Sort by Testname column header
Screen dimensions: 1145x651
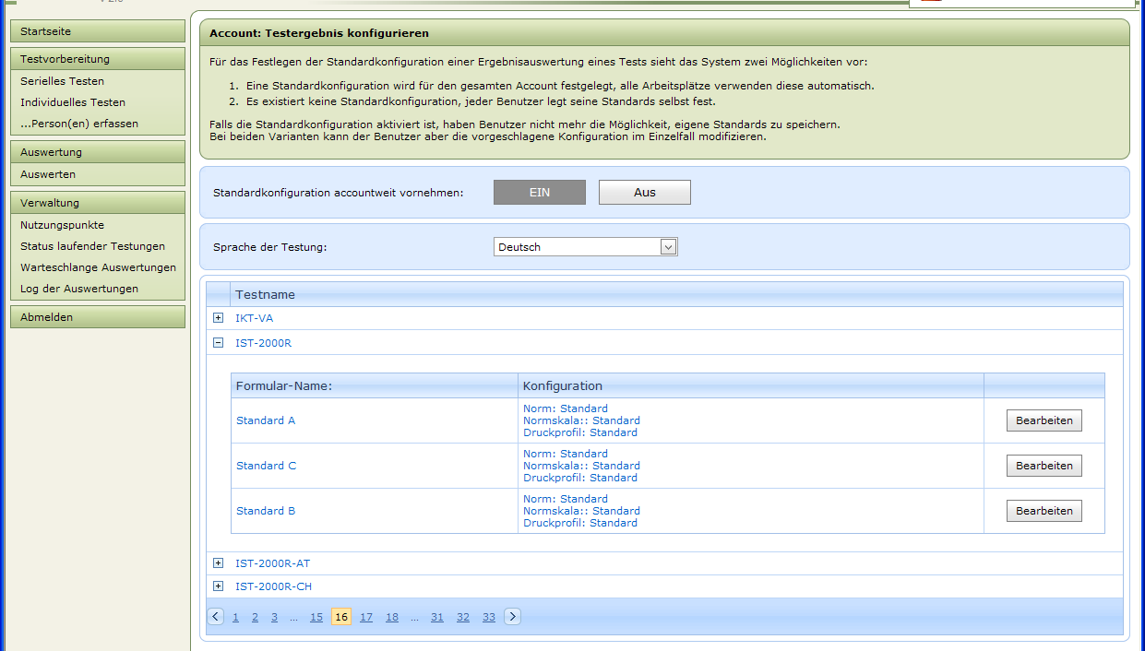(x=266, y=294)
